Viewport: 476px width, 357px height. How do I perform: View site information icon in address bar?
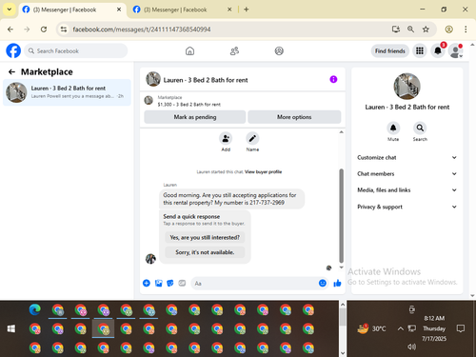coord(64,30)
